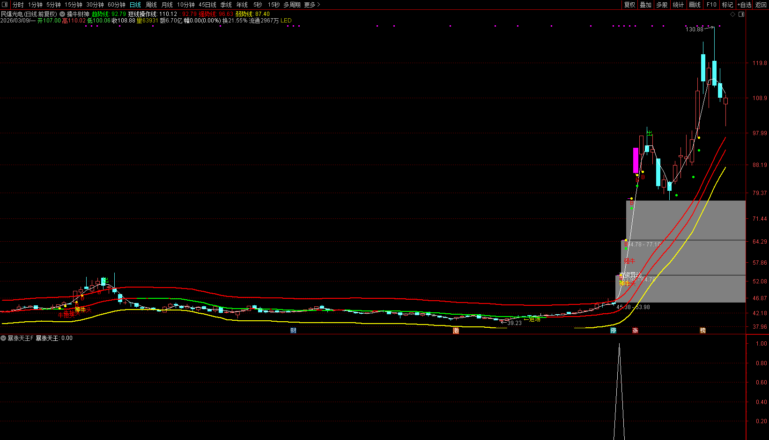Click the 返回 back button
The height and width of the screenshot is (440, 769).
761,5
